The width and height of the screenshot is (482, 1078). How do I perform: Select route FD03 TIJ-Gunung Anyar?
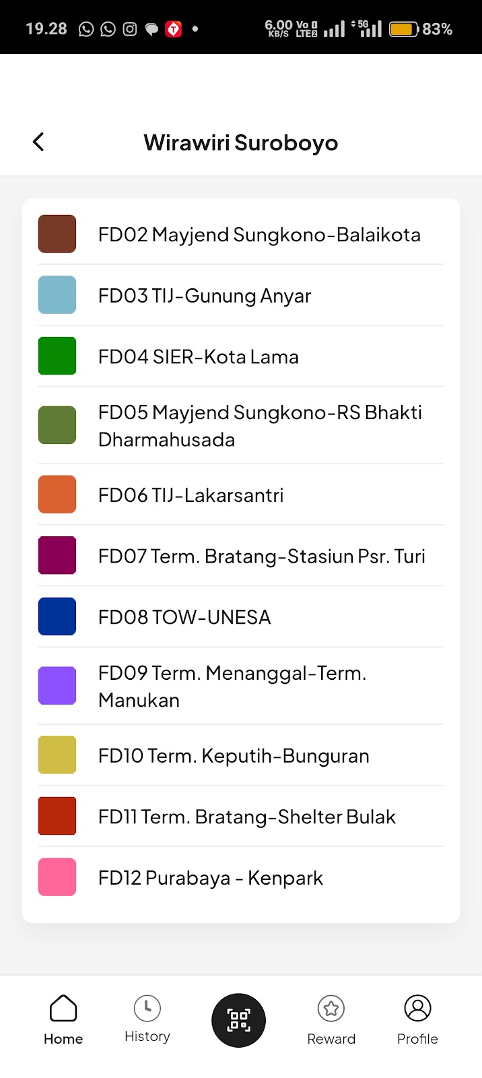click(205, 296)
